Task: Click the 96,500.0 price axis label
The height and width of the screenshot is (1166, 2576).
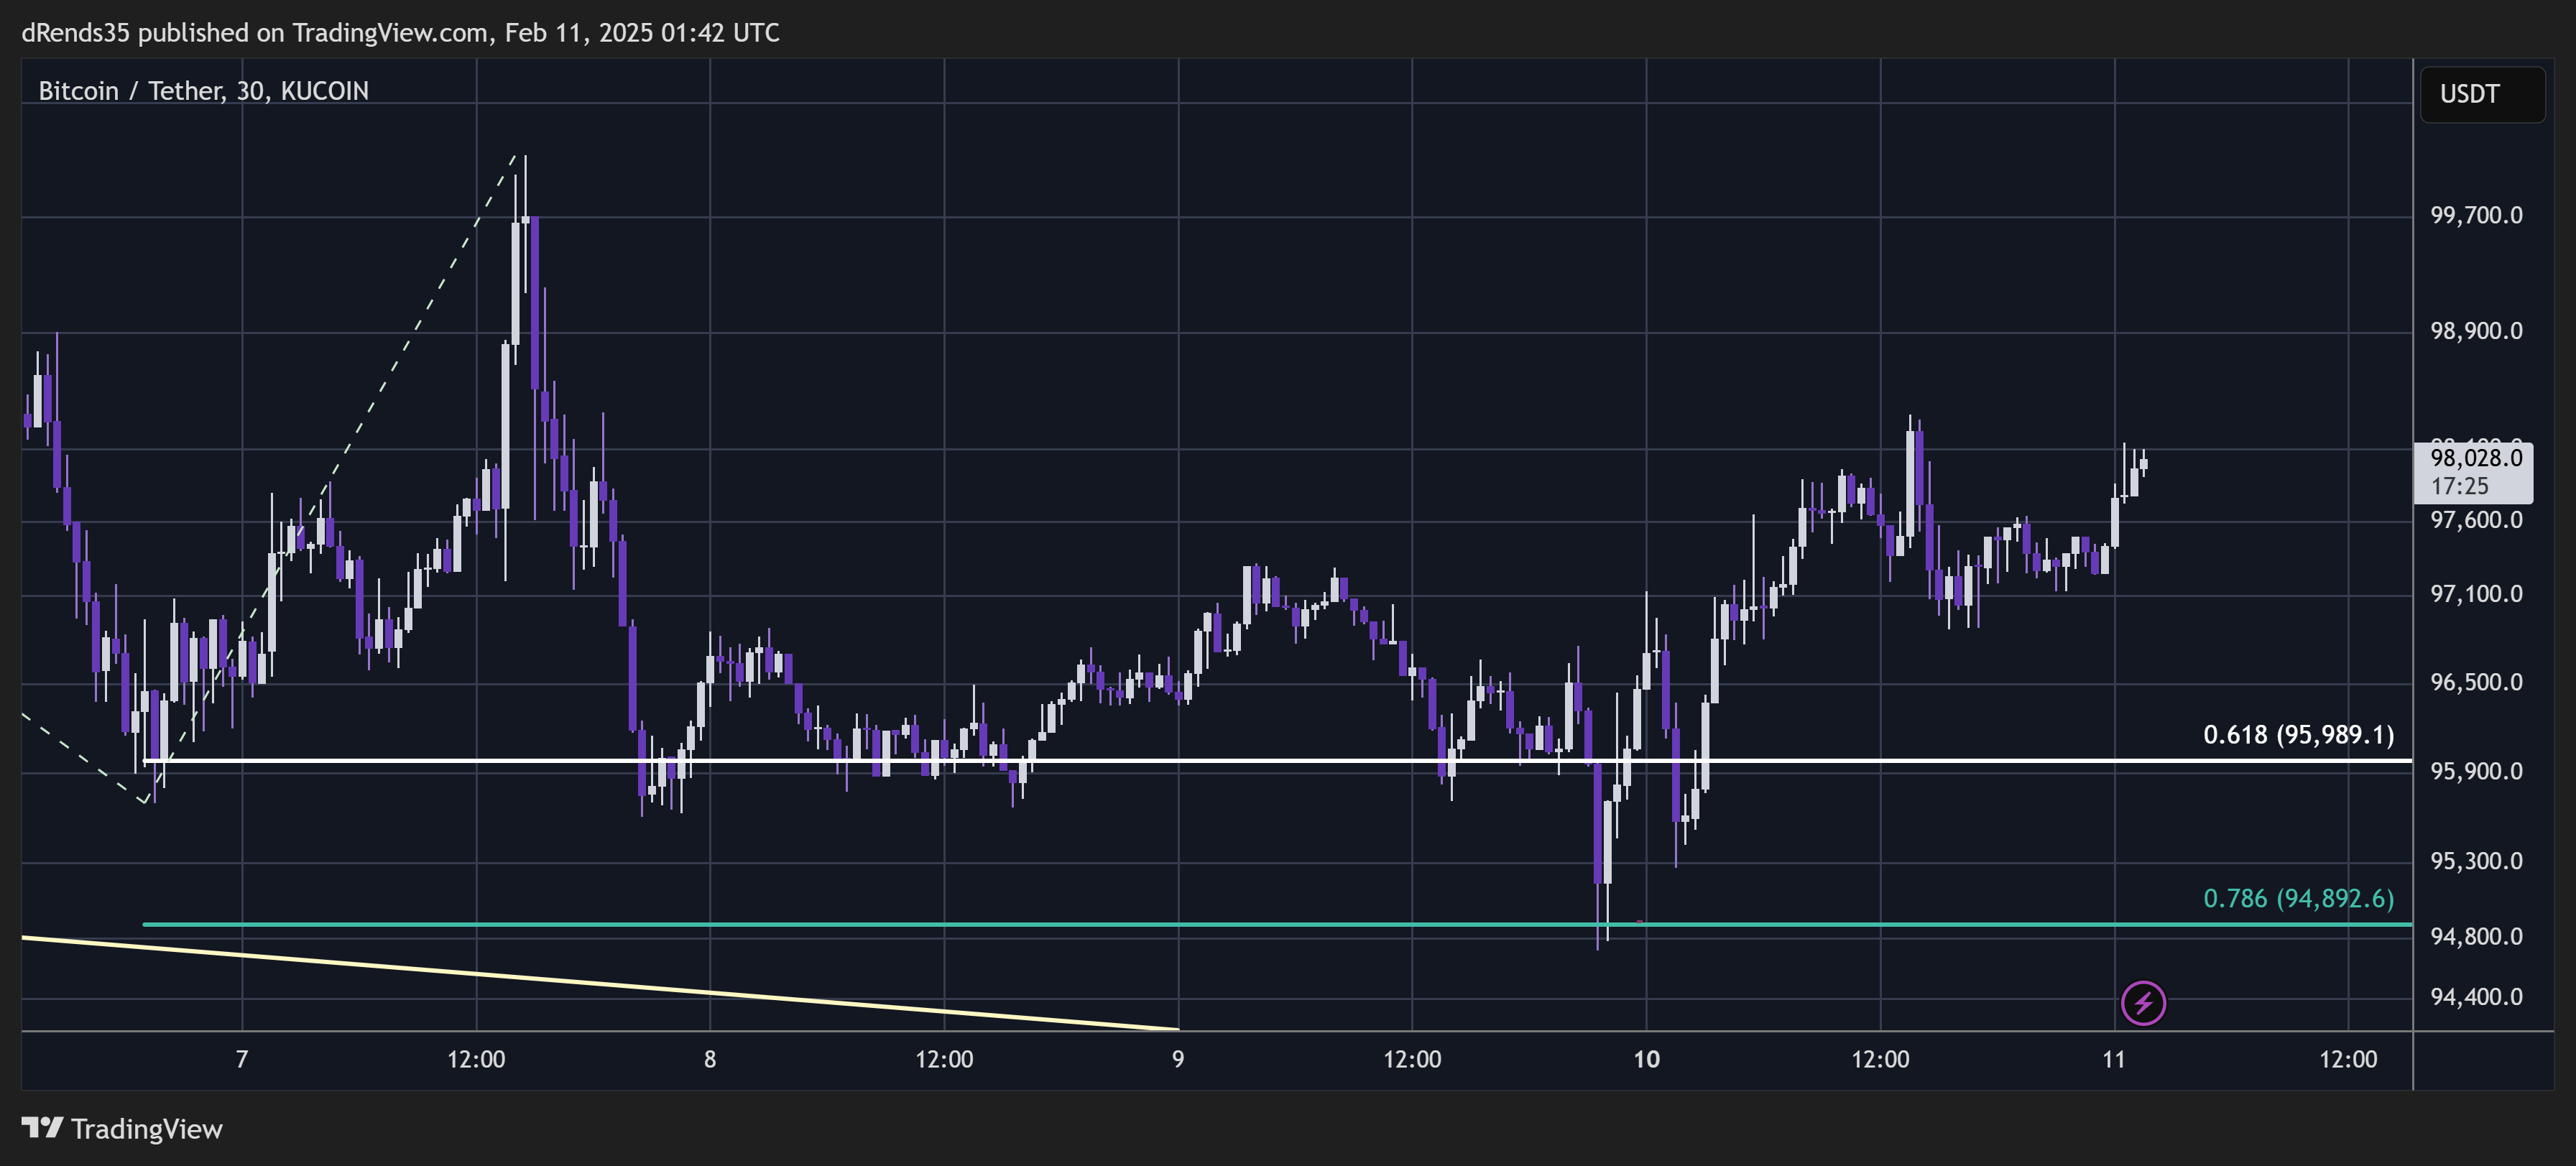Action: (2476, 682)
